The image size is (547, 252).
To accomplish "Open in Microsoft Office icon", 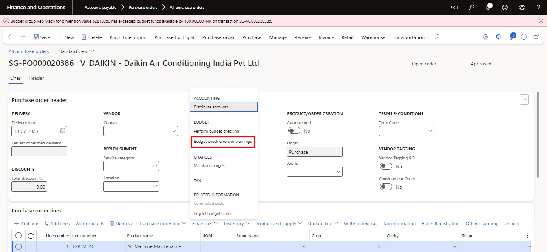I will tap(498, 37).
